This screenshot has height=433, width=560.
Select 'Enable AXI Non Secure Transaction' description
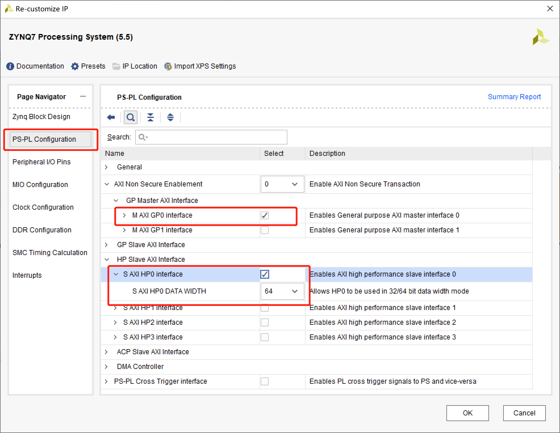pyautogui.click(x=365, y=184)
